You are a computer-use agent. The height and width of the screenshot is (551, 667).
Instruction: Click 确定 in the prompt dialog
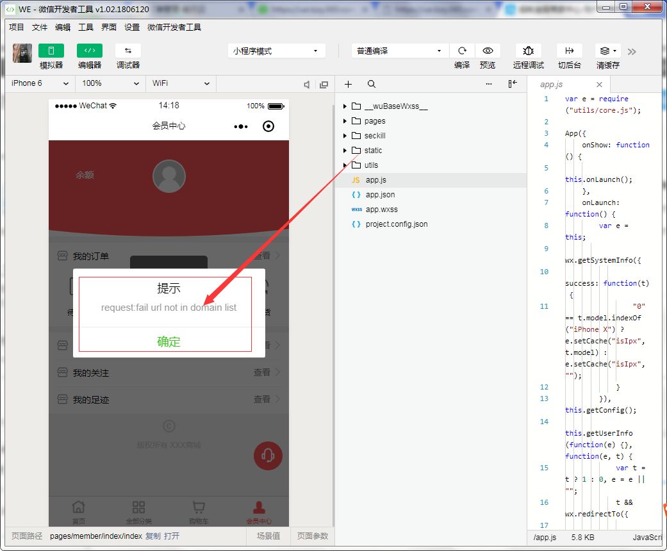tap(169, 341)
